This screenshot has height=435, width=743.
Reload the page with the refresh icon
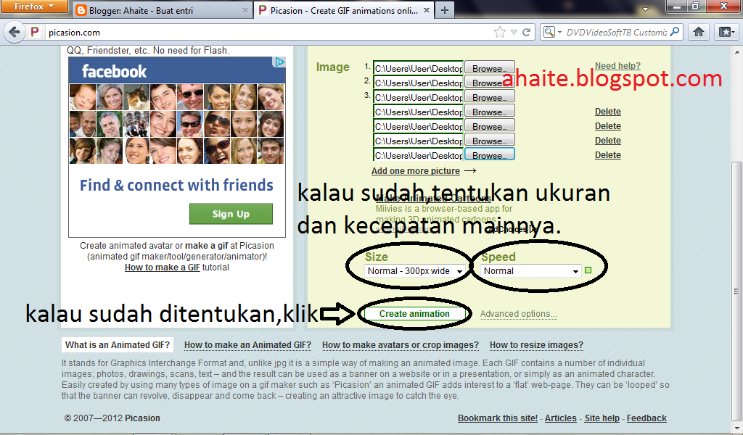point(526,32)
